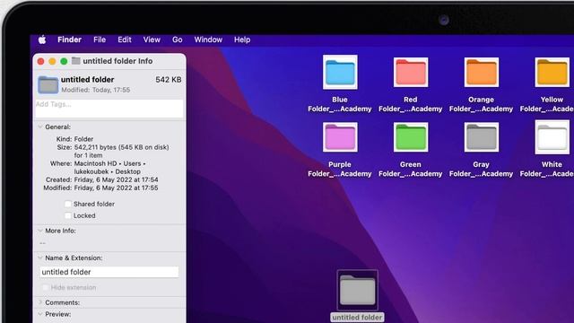Click the 'Modified: Today, 17:55' text
The height and width of the screenshot is (323, 574).
[96, 90]
